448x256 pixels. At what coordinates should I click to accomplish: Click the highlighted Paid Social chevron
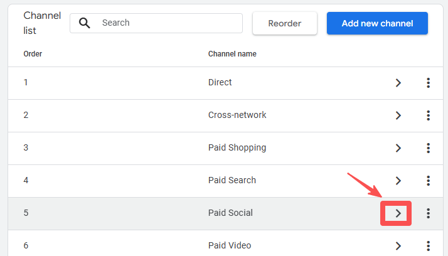tap(397, 213)
